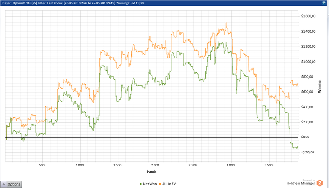This screenshot has height=188, width=329.
Task: Click the Winnings axis title
Action: 319,86
